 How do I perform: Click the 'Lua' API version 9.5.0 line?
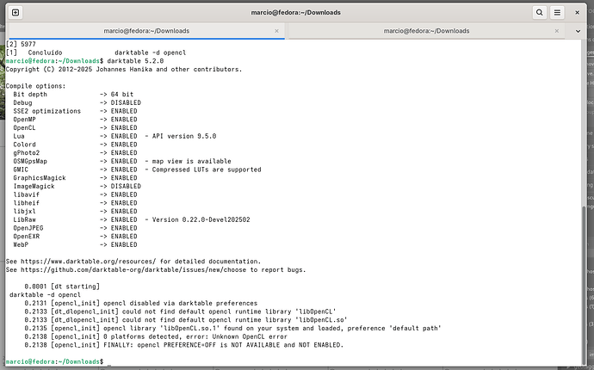(x=114, y=136)
